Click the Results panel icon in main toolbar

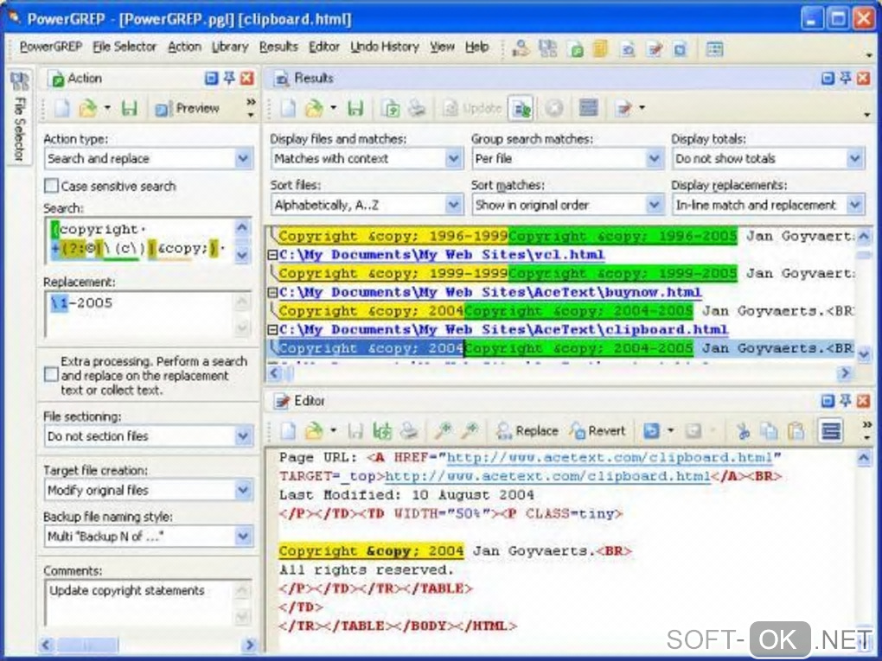pyautogui.click(x=628, y=49)
